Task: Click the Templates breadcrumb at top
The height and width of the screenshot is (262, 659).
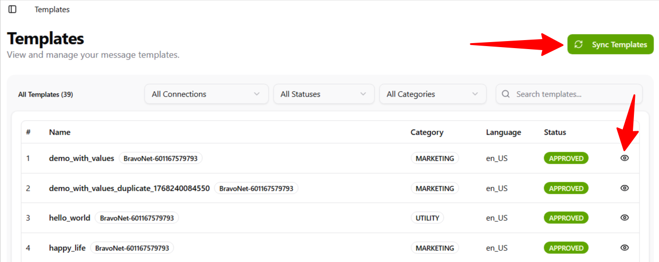Action: point(52,10)
